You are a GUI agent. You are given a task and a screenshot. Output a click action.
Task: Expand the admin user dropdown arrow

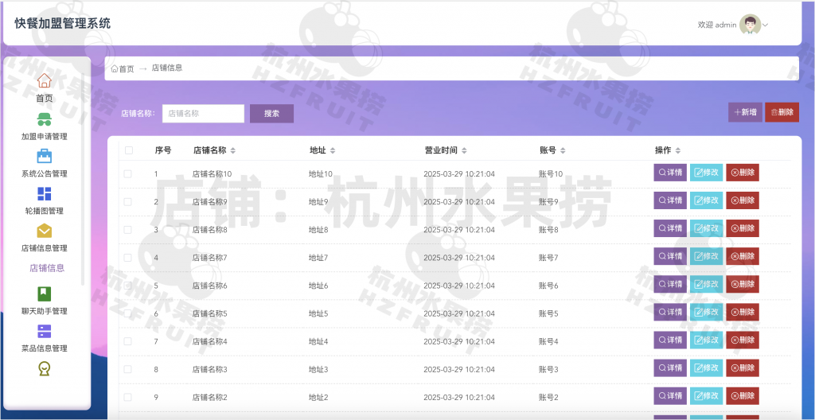point(765,25)
